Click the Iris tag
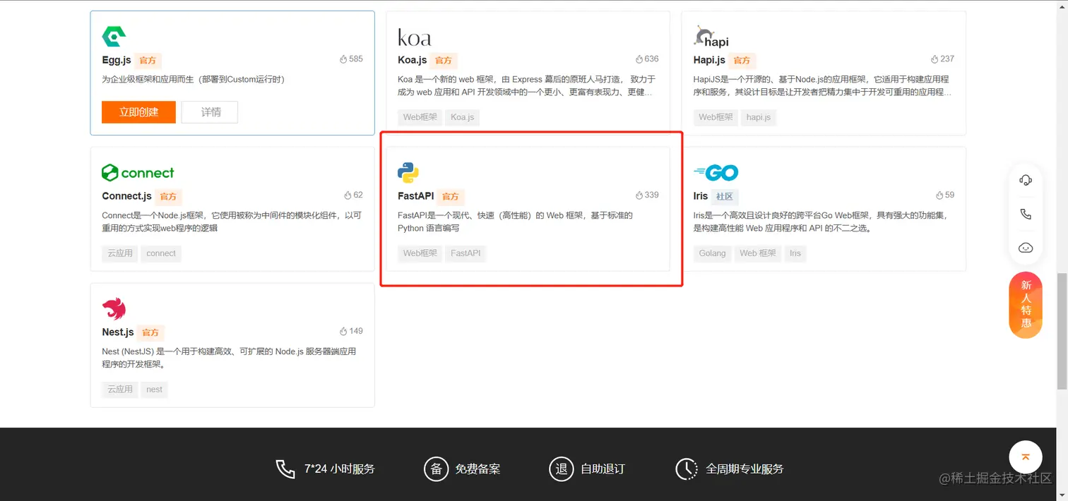 pos(795,253)
